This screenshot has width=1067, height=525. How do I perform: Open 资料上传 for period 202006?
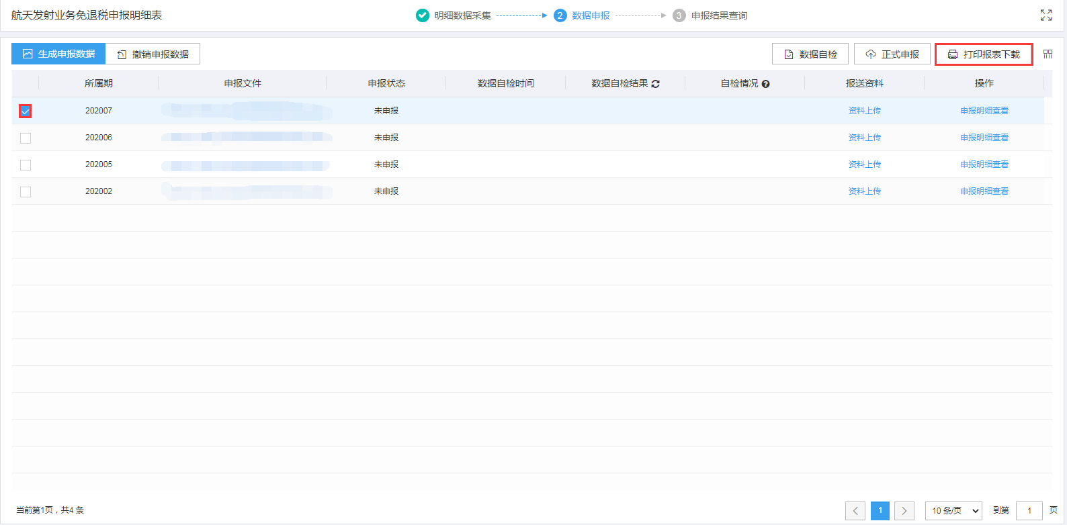point(865,138)
